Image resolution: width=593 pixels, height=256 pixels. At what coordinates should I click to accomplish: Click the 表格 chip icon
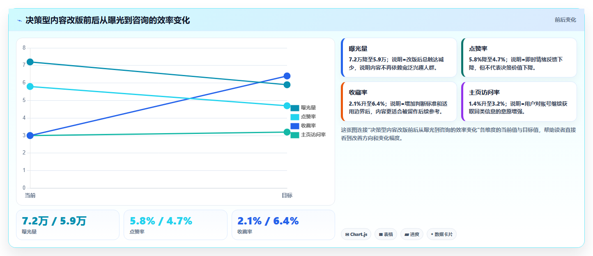[x=381, y=235]
